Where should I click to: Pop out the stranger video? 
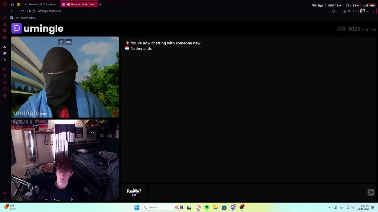(61, 42)
